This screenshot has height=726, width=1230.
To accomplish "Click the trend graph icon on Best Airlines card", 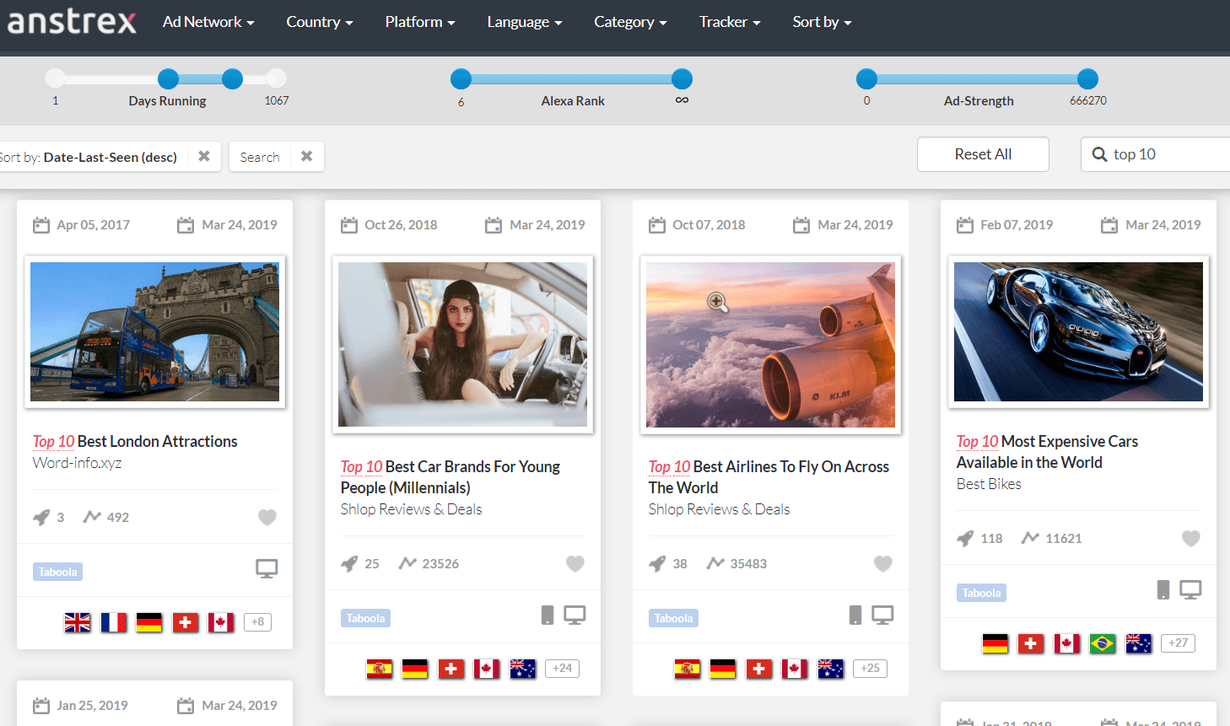I will pyautogui.click(x=715, y=563).
